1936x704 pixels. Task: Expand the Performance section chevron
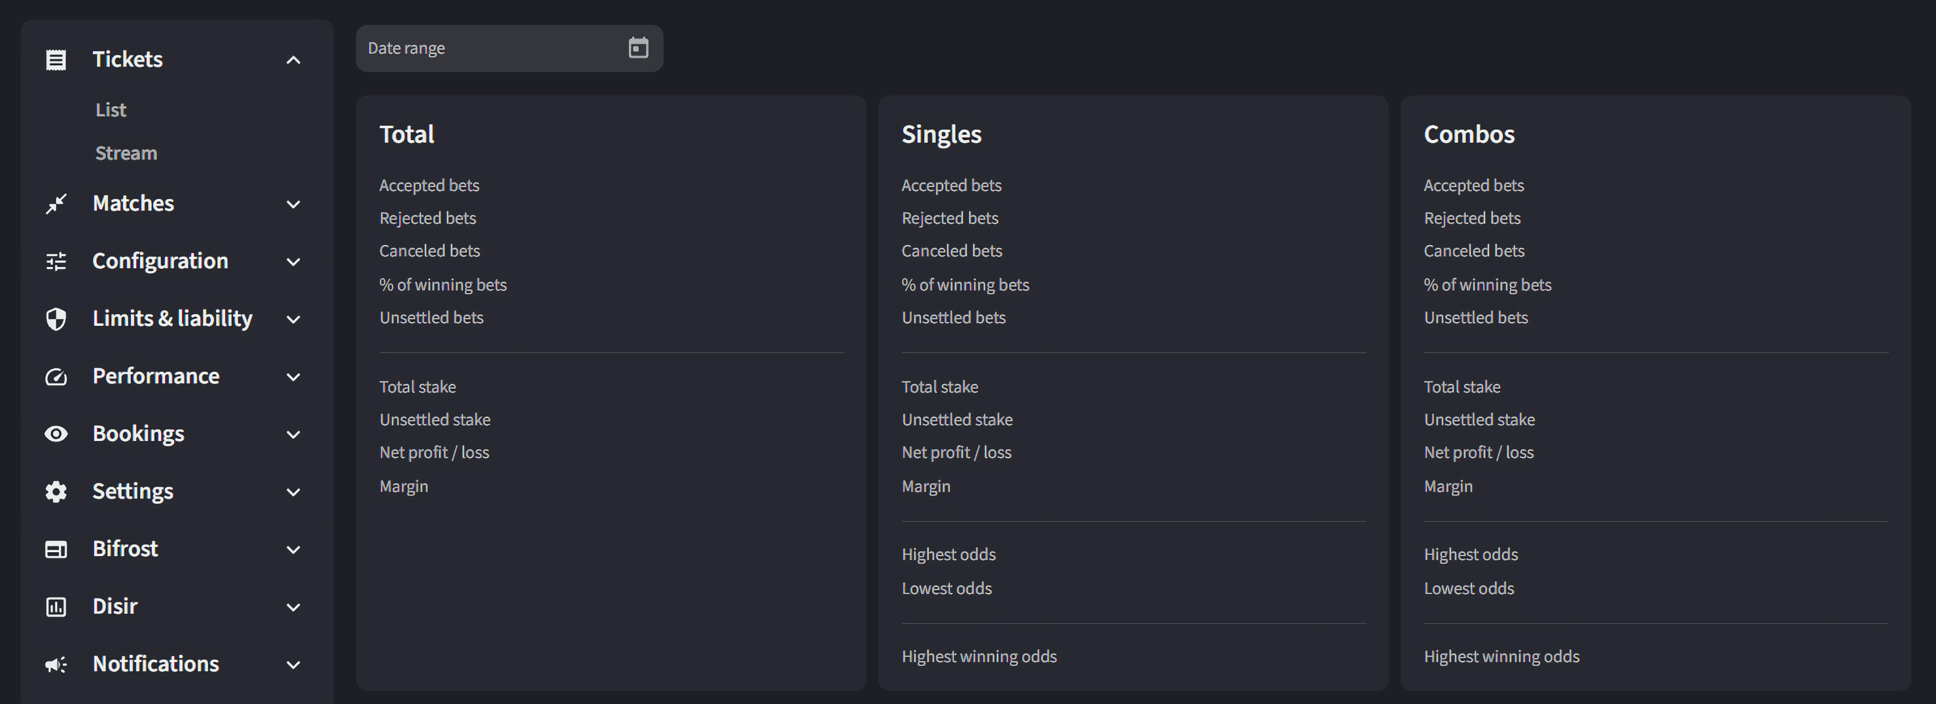[x=294, y=377]
